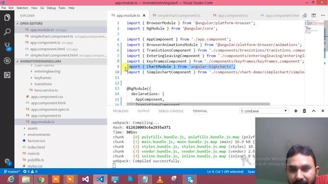Maximize the terminal panel

[314, 111]
